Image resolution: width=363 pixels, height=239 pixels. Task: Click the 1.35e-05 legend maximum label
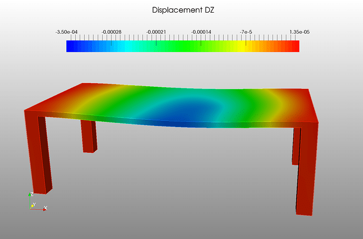pyautogui.click(x=299, y=32)
